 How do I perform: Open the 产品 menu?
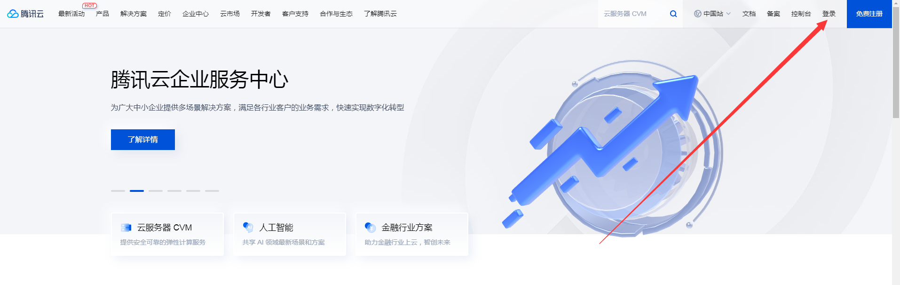click(x=103, y=14)
